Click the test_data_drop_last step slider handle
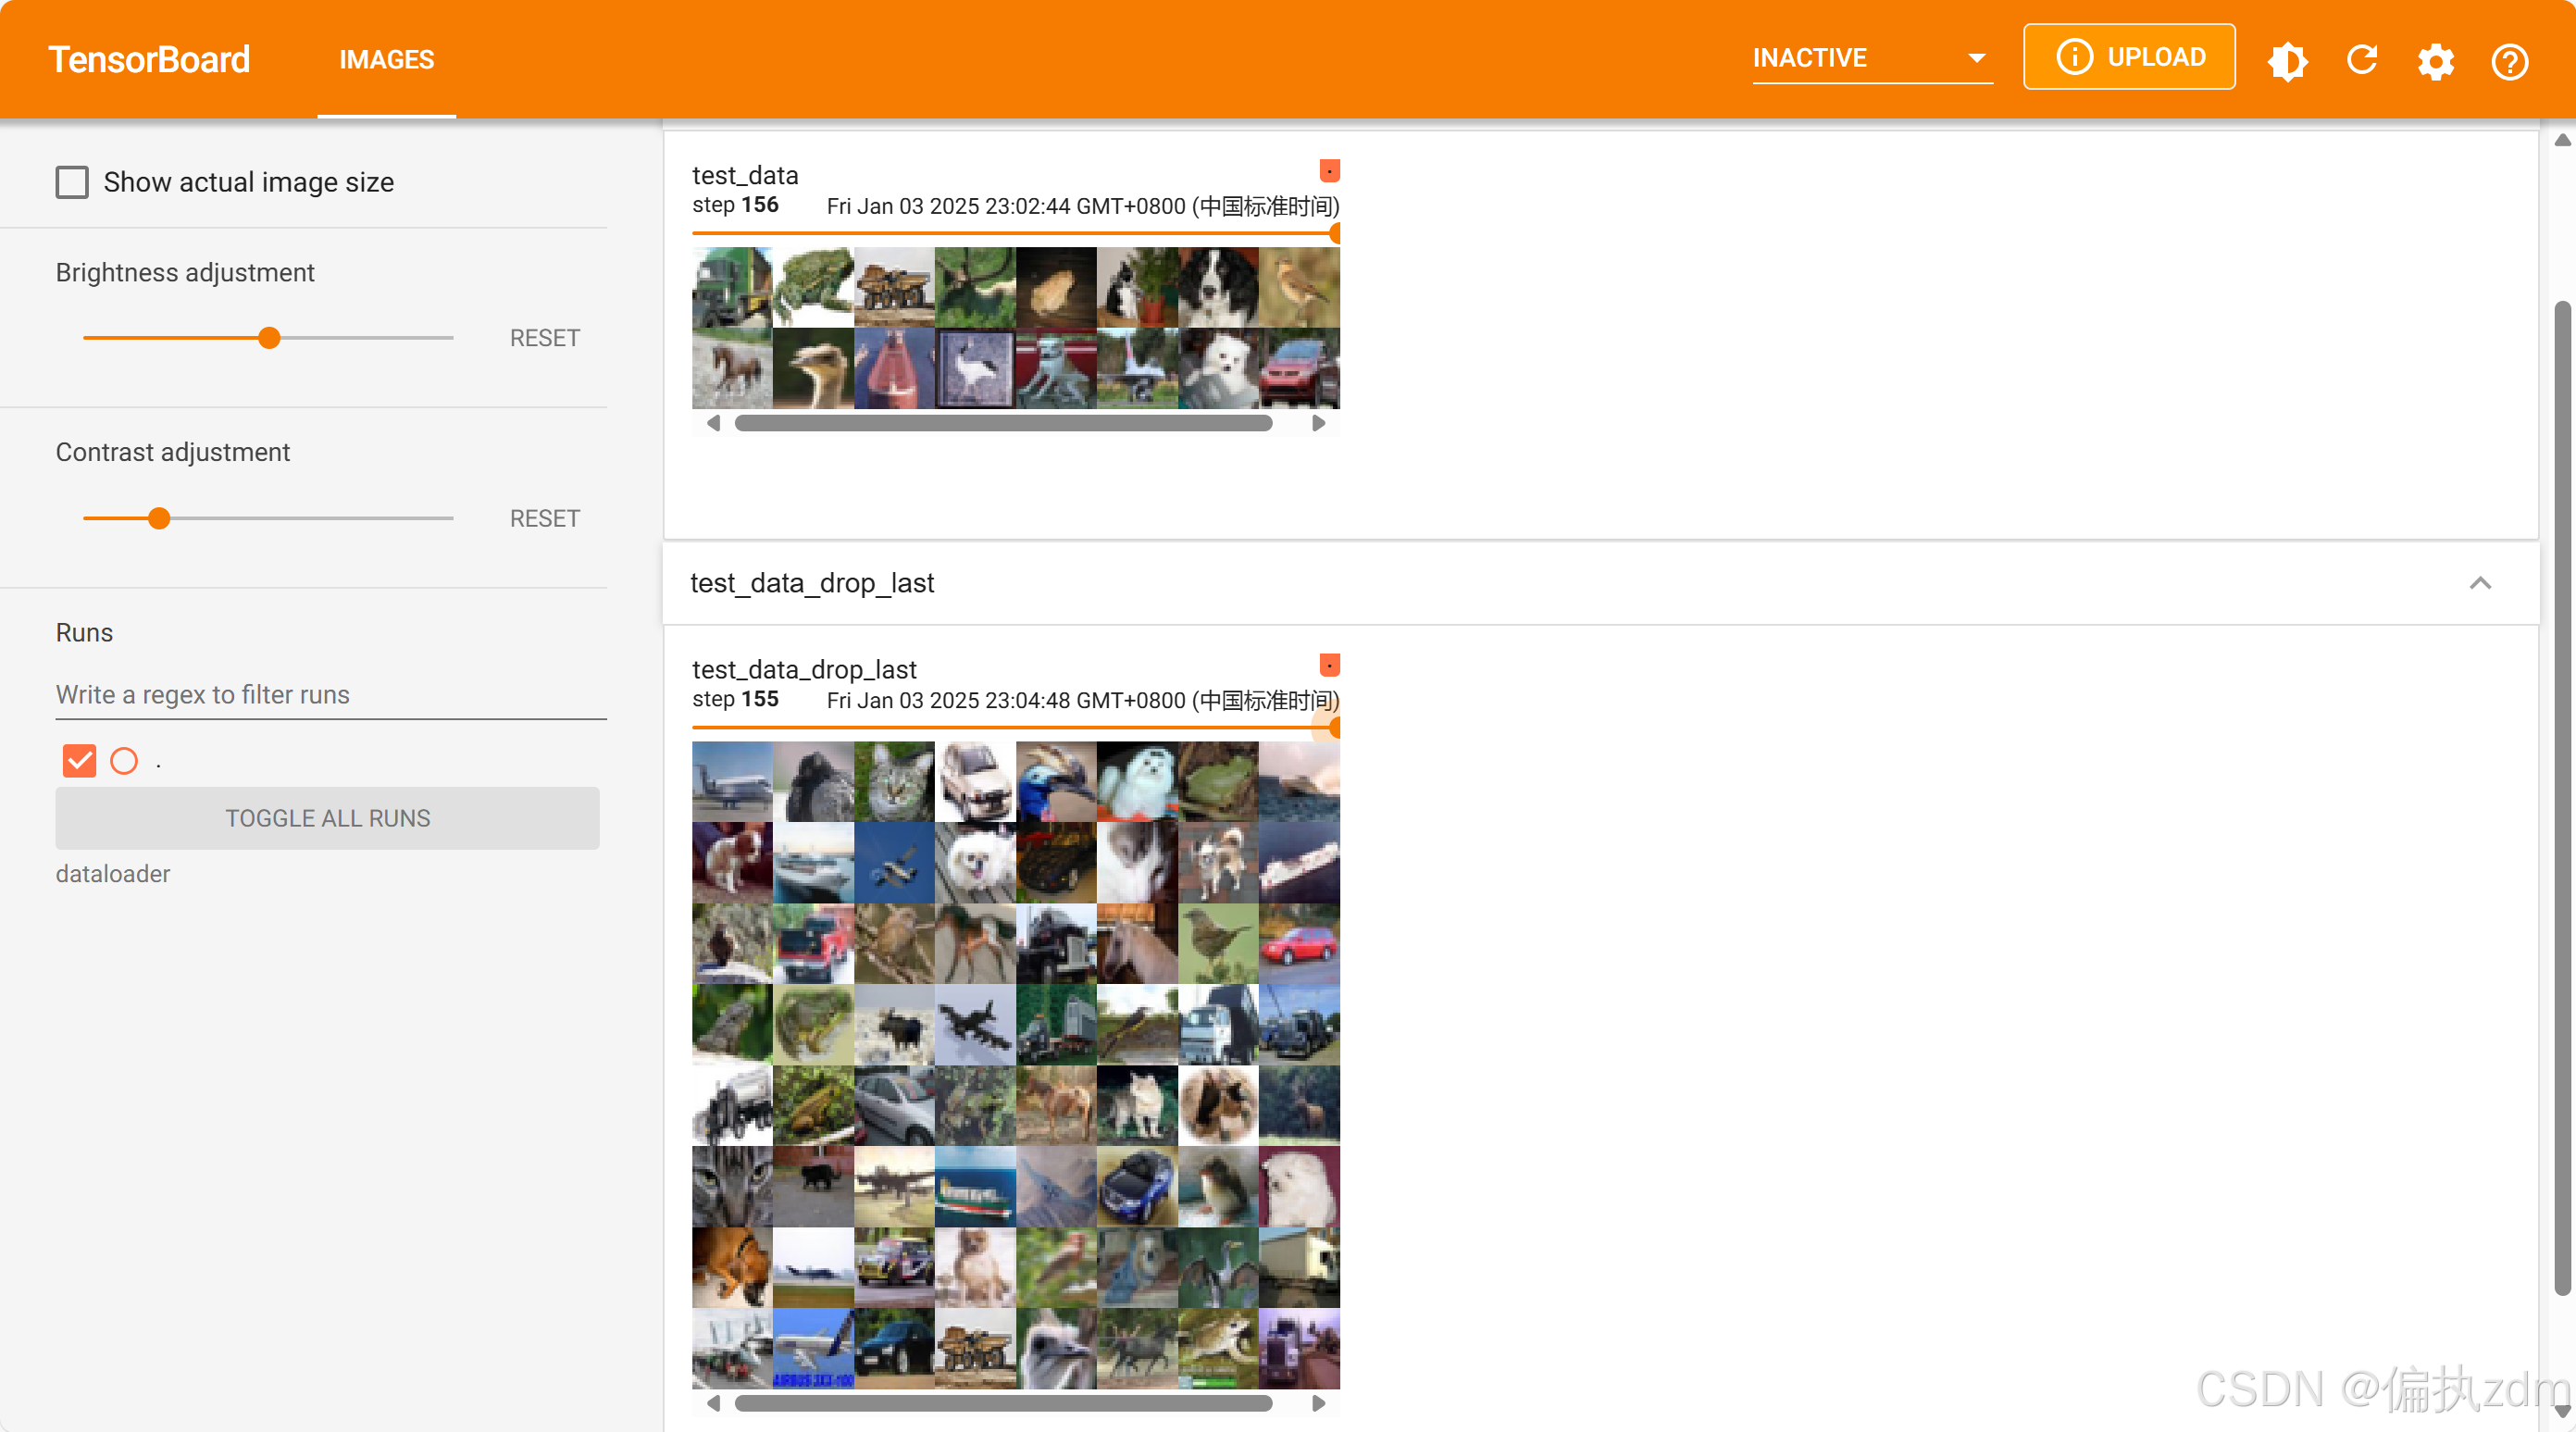This screenshot has height=1432, width=2576. [x=1334, y=728]
